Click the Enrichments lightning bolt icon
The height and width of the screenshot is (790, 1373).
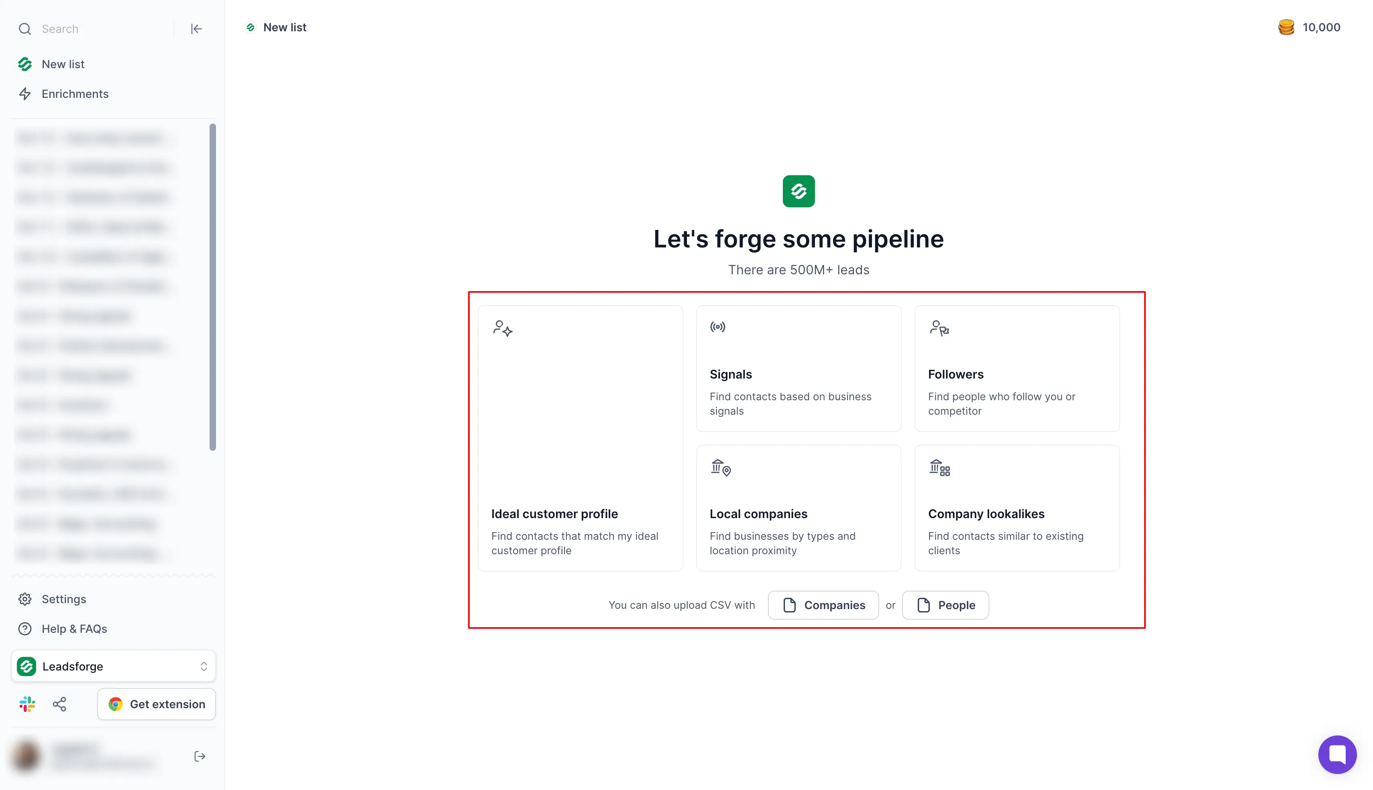click(24, 94)
